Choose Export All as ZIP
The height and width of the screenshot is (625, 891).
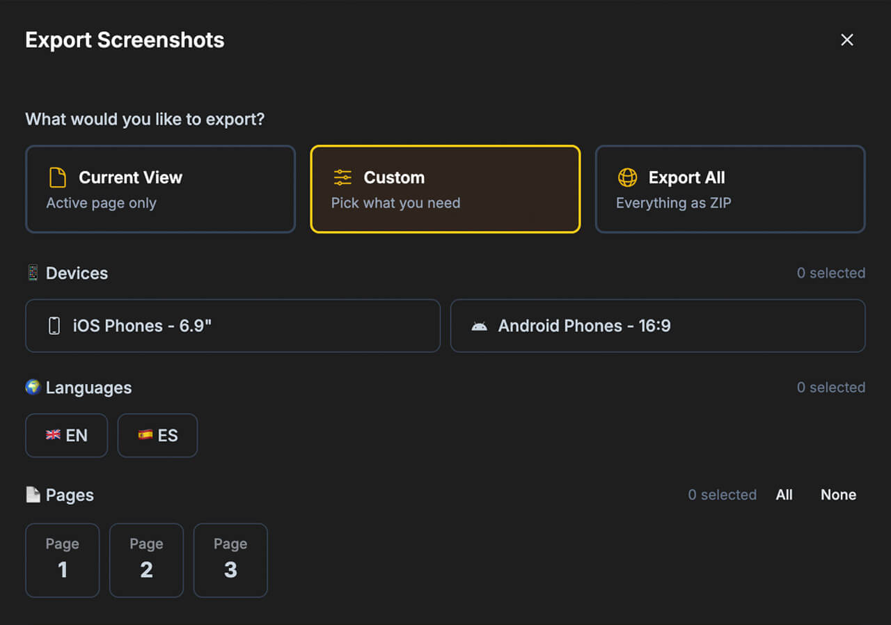click(x=730, y=189)
